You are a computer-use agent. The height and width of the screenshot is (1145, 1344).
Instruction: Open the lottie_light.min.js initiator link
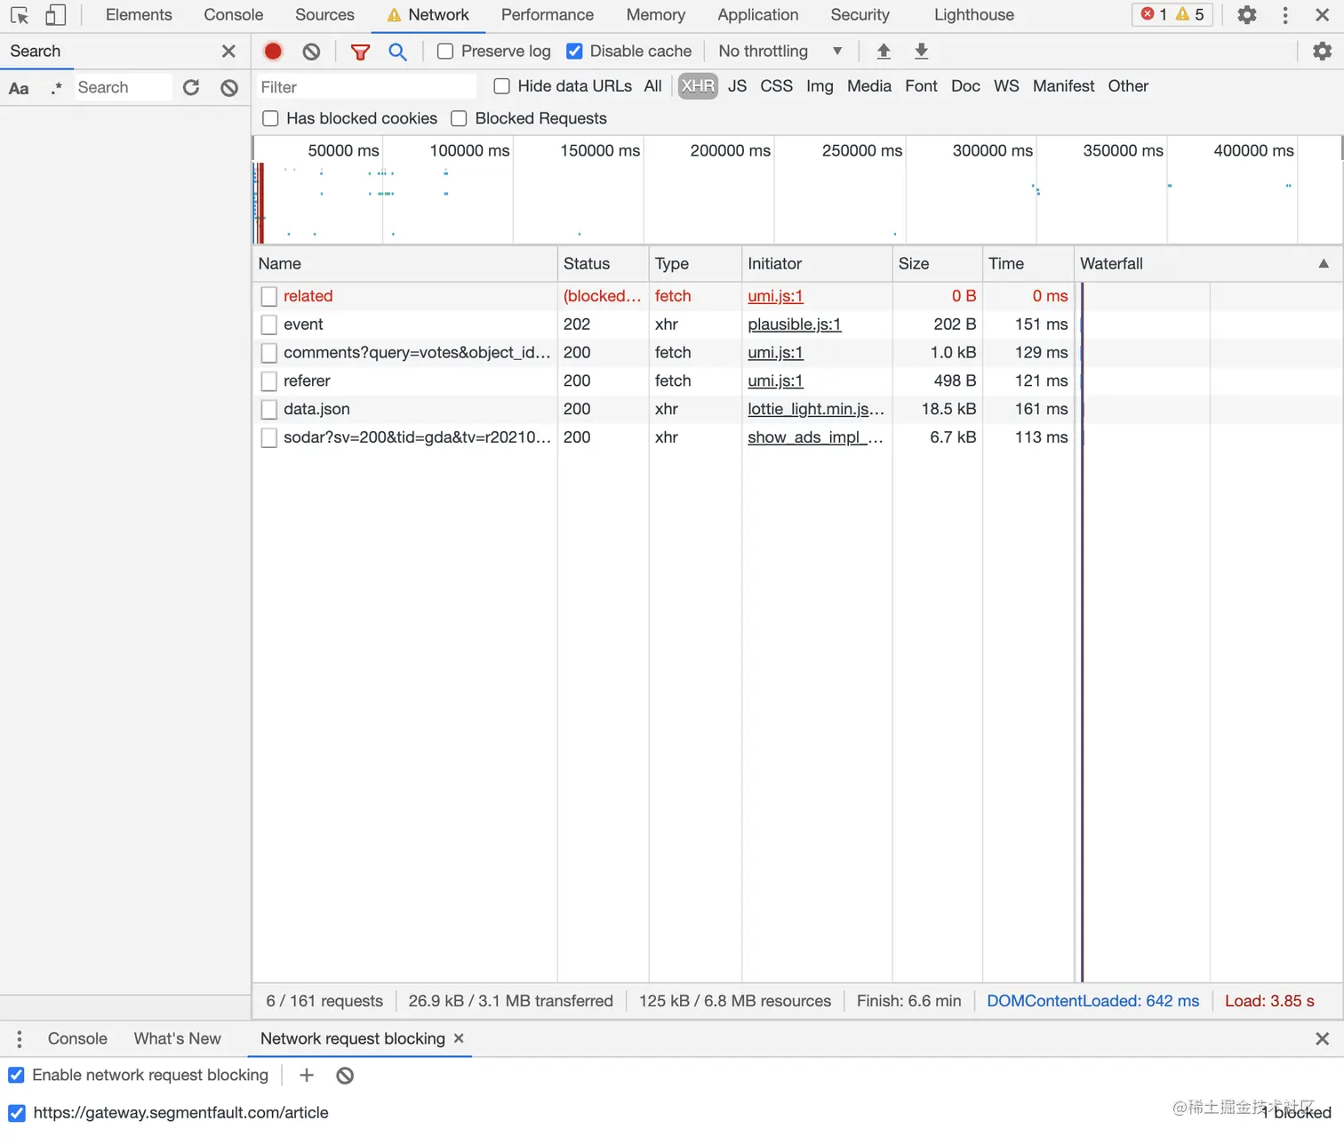816,409
